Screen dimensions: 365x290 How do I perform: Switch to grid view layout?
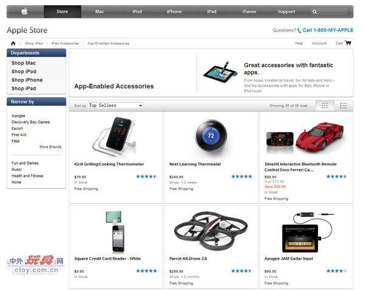click(x=325, y=106)
